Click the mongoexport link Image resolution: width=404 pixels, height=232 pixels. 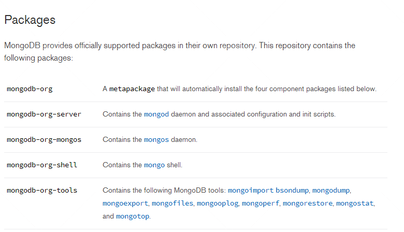(125, 204)
